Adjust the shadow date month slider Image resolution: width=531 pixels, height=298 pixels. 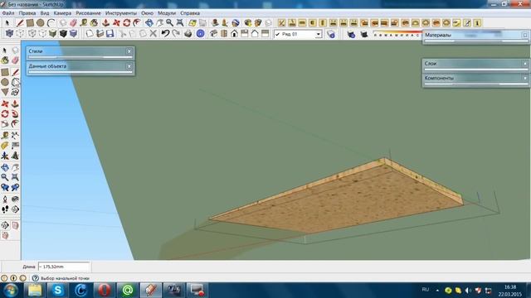[397, 35]
